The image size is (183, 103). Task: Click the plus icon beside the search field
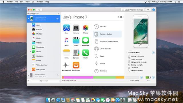(x=28, y=81)
